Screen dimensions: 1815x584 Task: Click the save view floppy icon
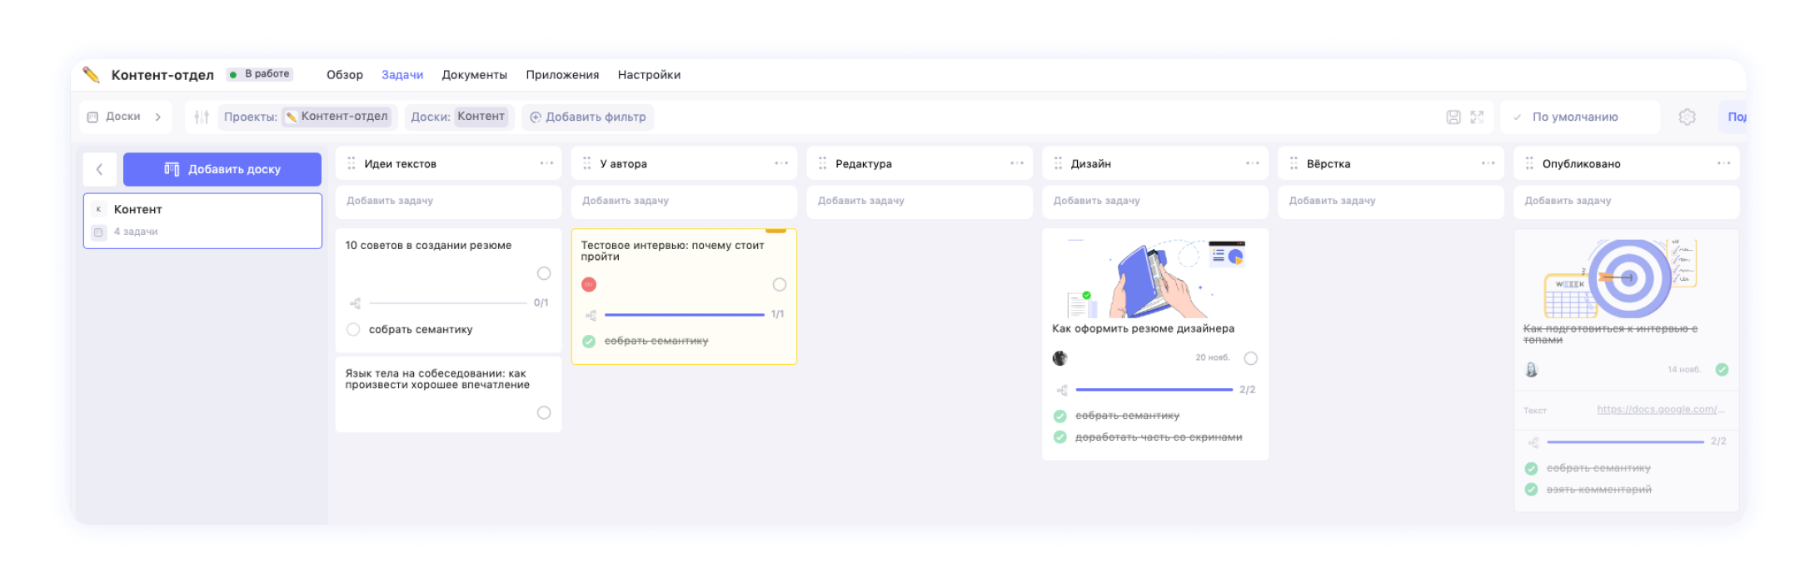click(1453, 117)
